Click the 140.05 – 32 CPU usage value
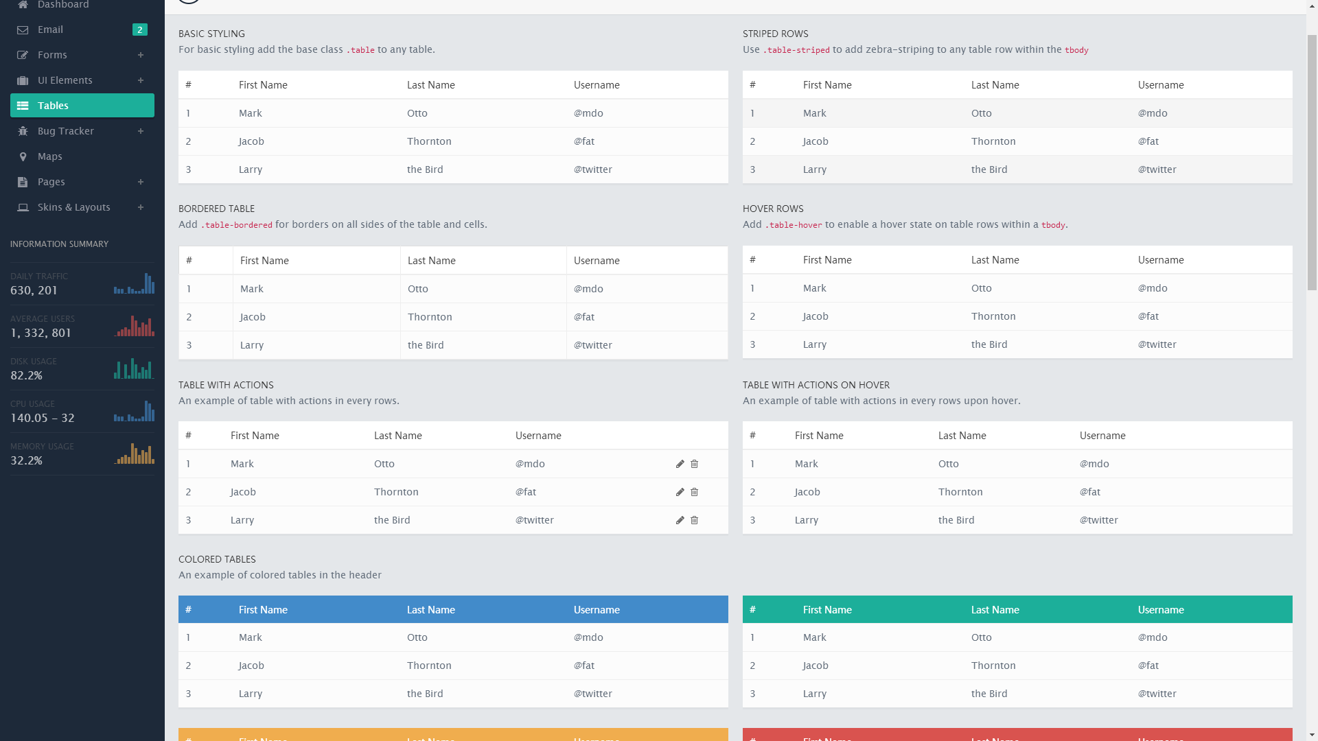The height and width of the screenshot is (741, 1318). [x=43, y=419]
